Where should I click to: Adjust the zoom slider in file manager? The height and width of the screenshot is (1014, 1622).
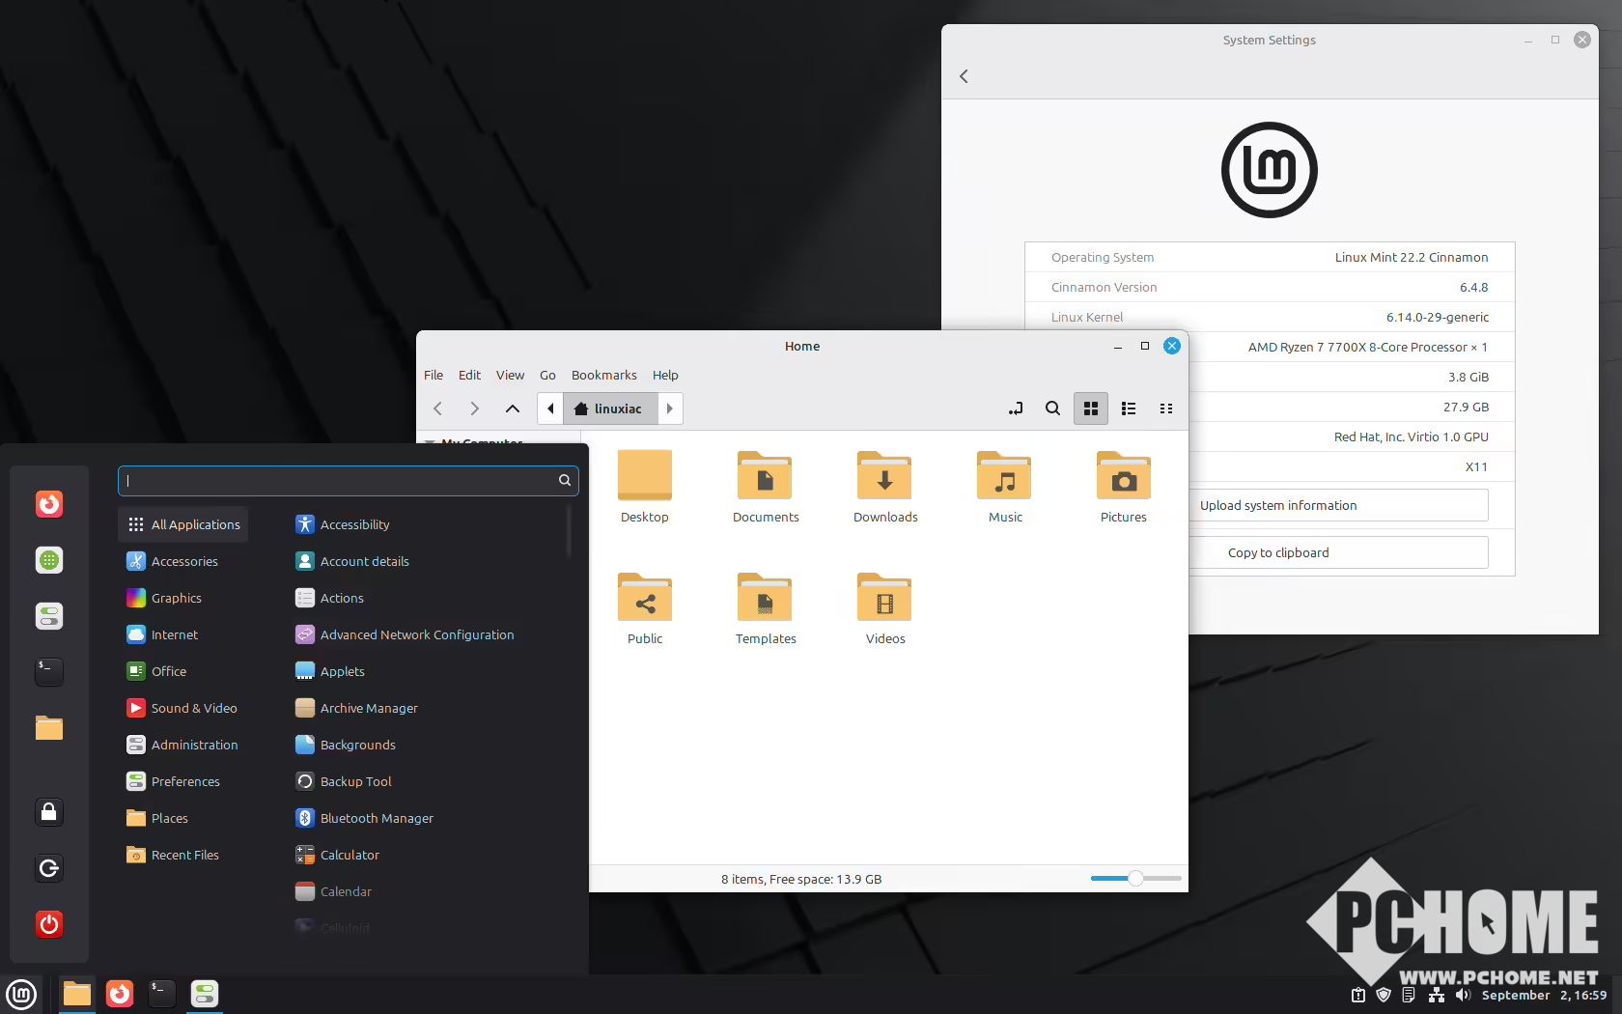1135,878
